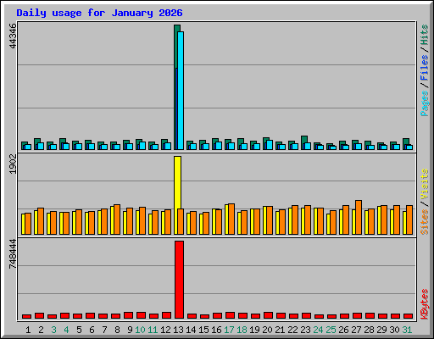Click green weekend day label 24
Screen dimensions: 434x339
point(318,330)
